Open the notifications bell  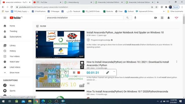point(169,18)
